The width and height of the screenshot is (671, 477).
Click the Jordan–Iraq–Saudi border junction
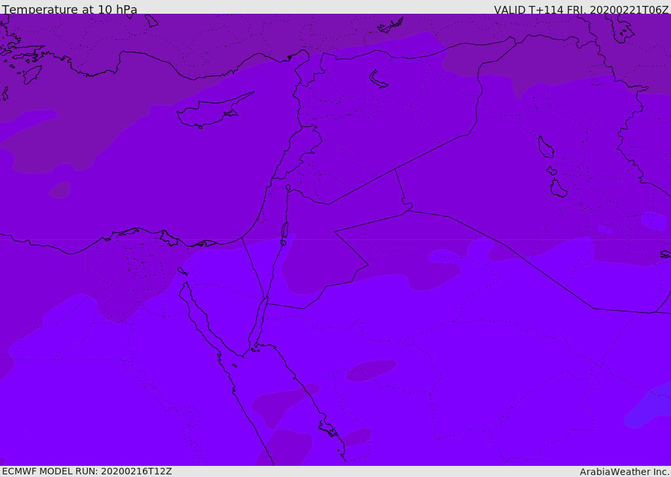click(407, 210)
